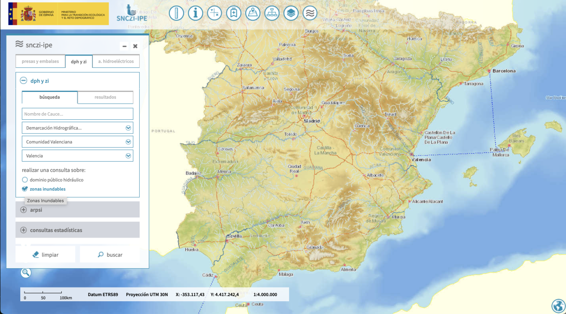Open the Comunidad Valenciana dropdown
This screenshot has height=314, width=566.
pyautogui.click(x=77, y=142)
